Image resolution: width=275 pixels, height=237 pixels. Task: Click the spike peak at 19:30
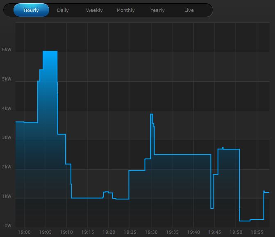click(152, 114)
